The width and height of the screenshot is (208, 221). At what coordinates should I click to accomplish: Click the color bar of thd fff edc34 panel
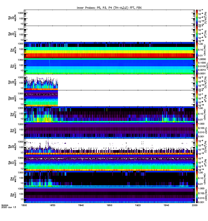pyautogui.click(x=197, y=82)
